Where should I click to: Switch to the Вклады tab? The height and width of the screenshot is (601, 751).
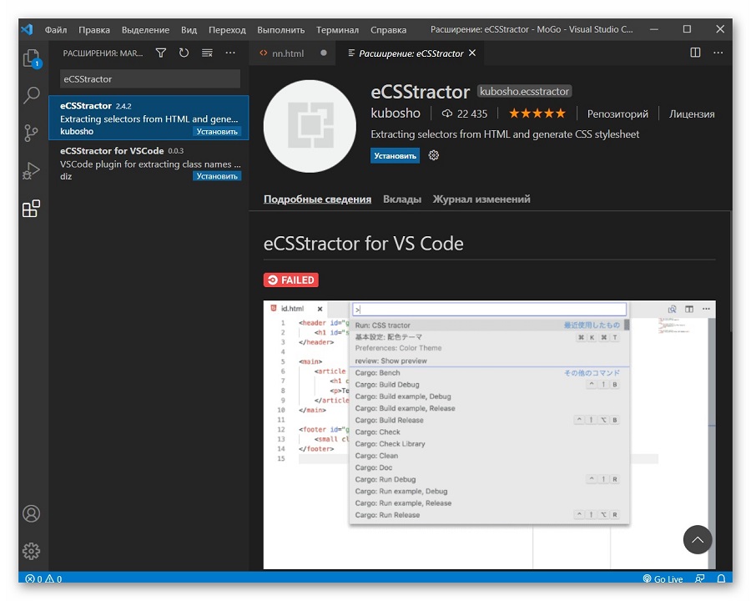[402, 199]
